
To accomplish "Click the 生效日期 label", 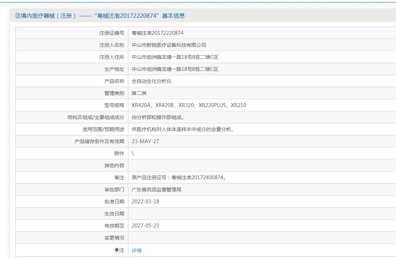I will [x=115, y=214].
